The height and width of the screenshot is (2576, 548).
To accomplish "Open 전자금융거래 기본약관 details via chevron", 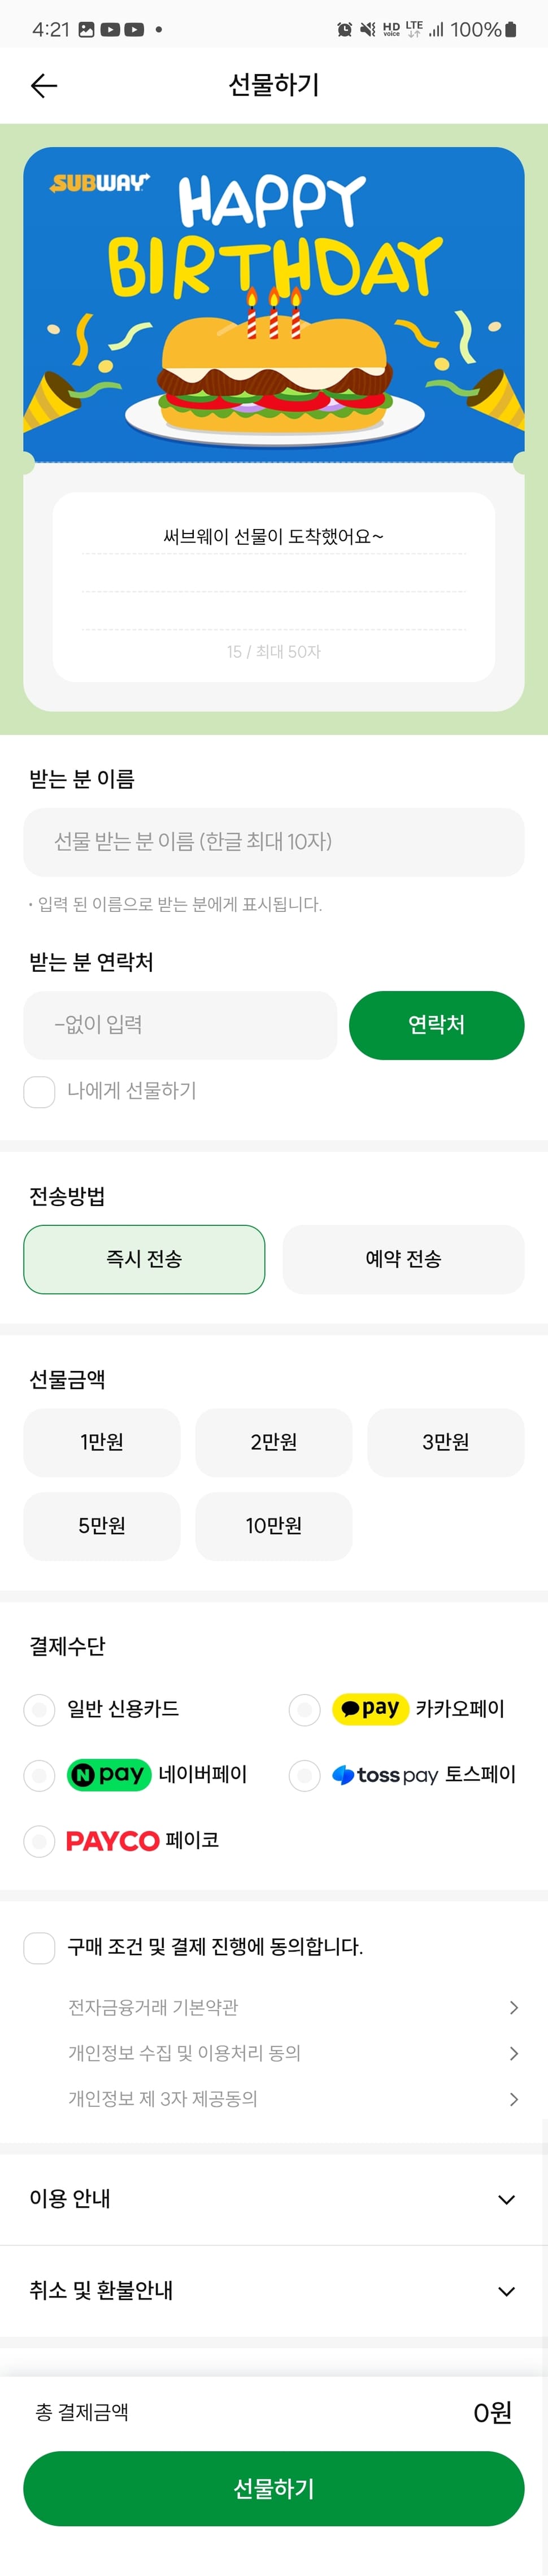I will pyautogui.click(x=515, y=2007).
